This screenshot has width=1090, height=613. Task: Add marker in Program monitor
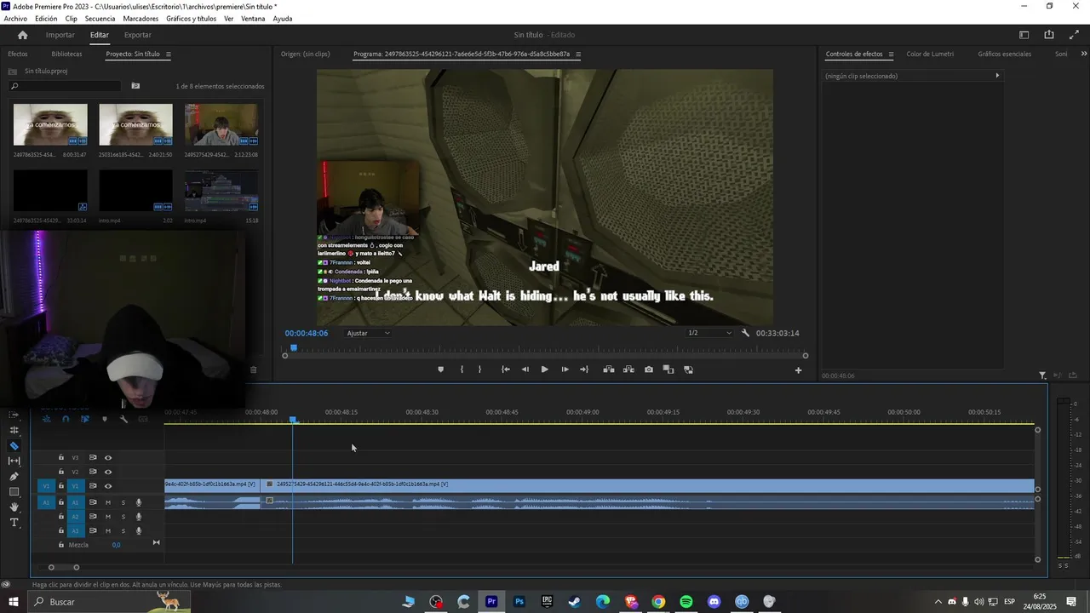click(x=440, y=370)
